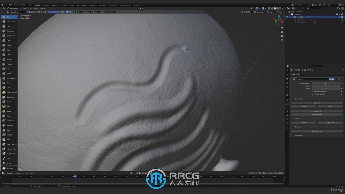Click the hand pan viewport gizmo
The width and height of the screenshot is (345, 194).
click(x=282, y=32)
